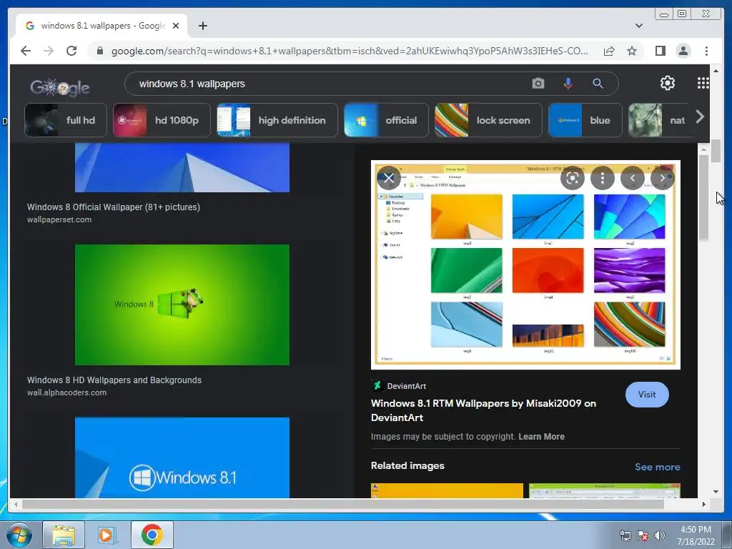Open the Google apps grid
The height and width of the screenshot is (549, 732).
(x=703, y=83)
